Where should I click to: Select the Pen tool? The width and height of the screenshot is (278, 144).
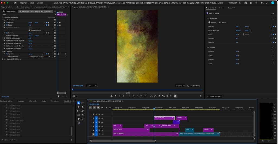pos(83,111)
